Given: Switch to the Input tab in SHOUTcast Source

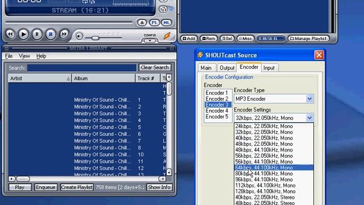Looking at the screenshot, I should tap(269, 68).
